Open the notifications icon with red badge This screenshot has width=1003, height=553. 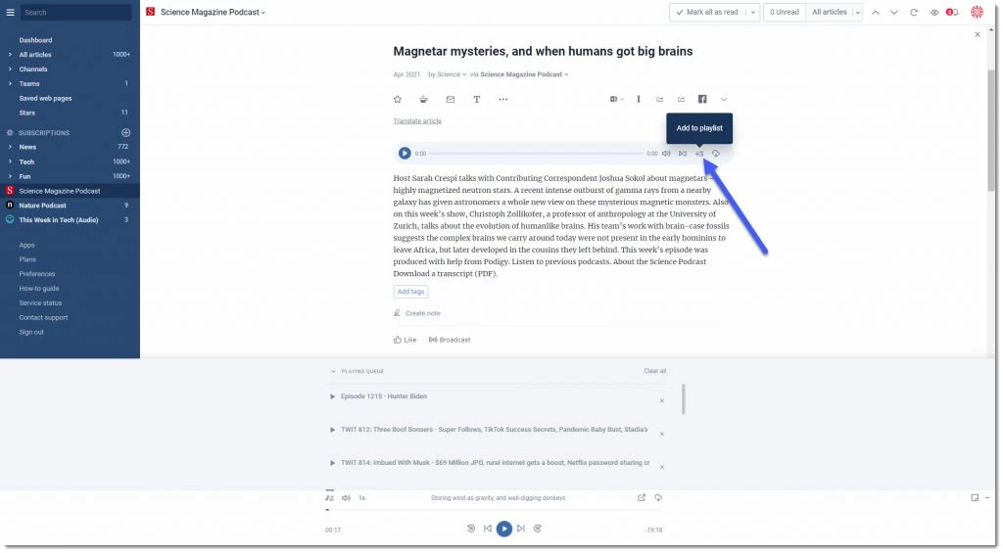(x=952, y=12)
